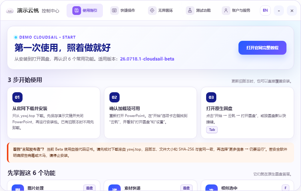Close the 演示云帆 control center window
The image size is (301, 191).
click(292, 11)
